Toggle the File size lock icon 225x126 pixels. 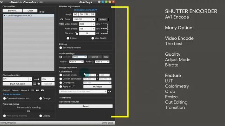(x=77, y=34)
